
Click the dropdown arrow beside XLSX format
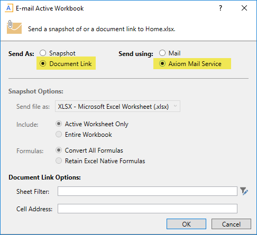(x=175, y=106)
